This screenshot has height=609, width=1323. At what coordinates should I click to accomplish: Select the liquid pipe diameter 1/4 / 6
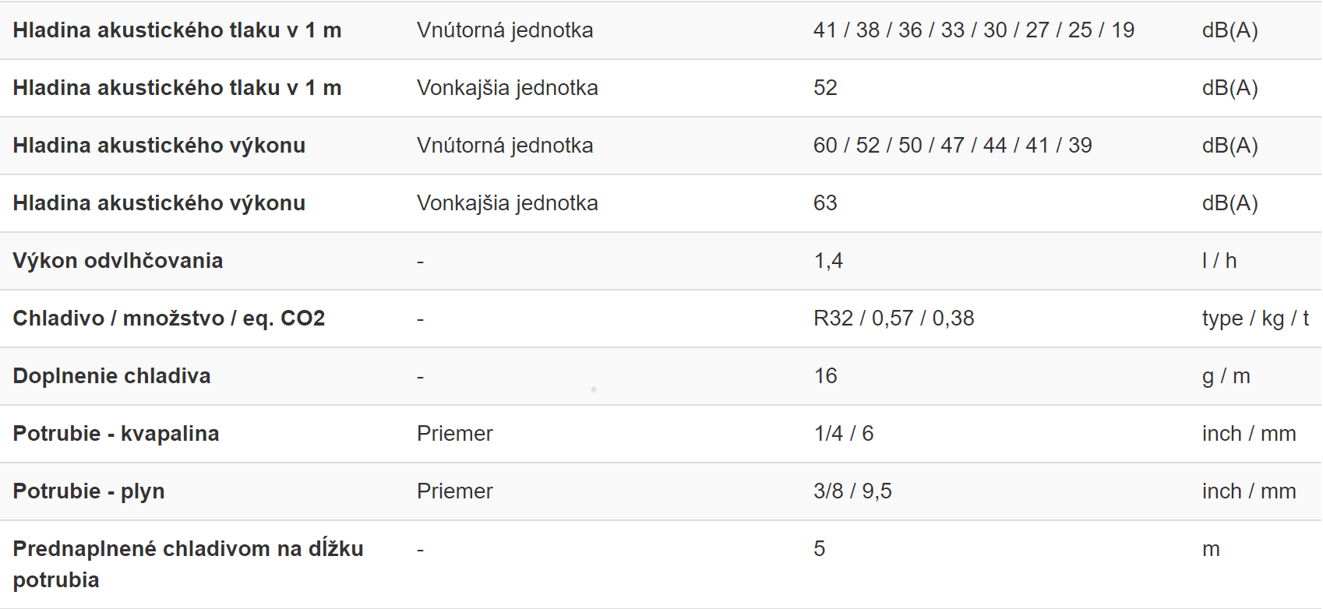[x=844, y=434]
